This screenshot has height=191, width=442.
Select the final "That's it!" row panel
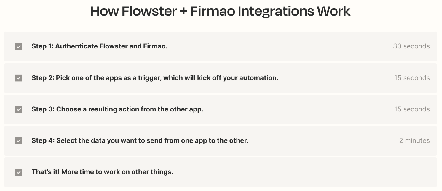pos(220,172)
